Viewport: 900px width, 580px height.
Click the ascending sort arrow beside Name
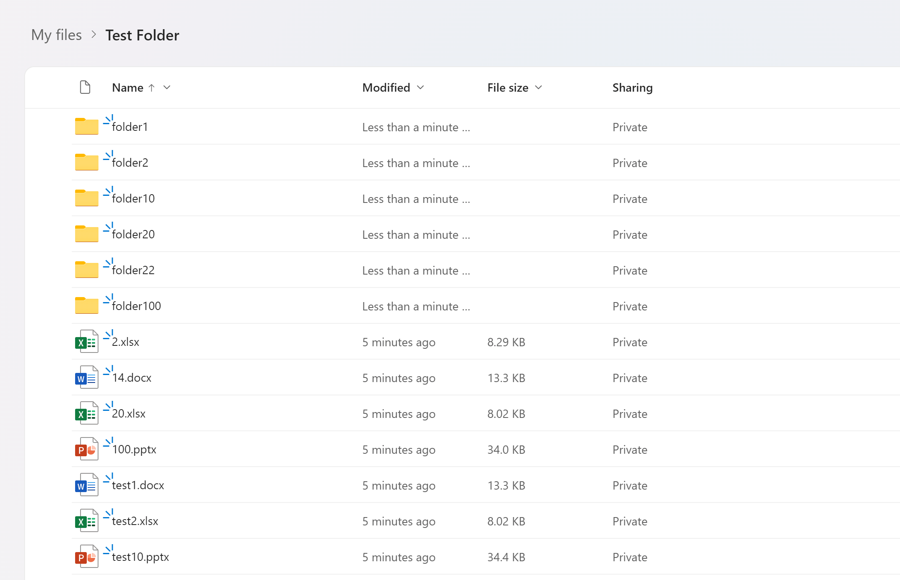(x=152, y=87)
